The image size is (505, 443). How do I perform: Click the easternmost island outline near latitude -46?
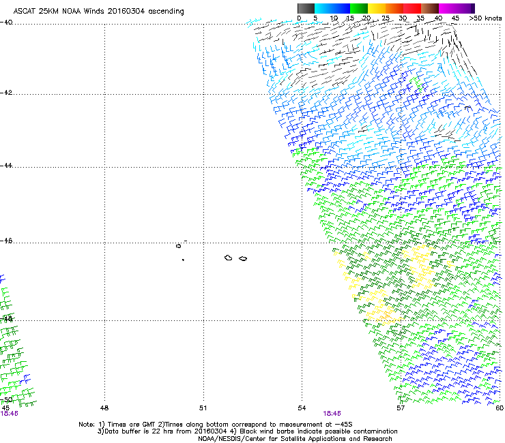(x=243, y=259)
